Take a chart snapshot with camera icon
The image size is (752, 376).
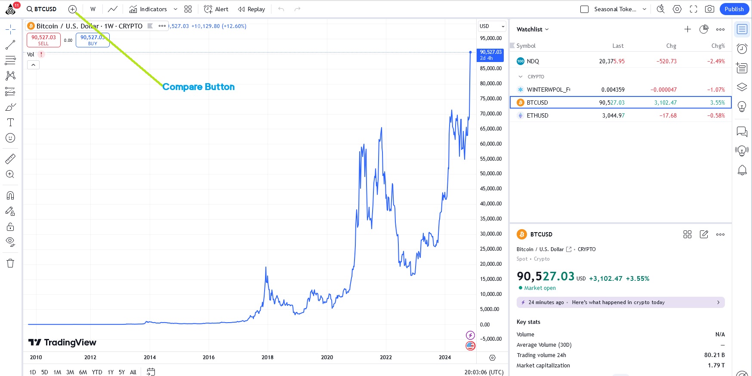pos(709,9)
